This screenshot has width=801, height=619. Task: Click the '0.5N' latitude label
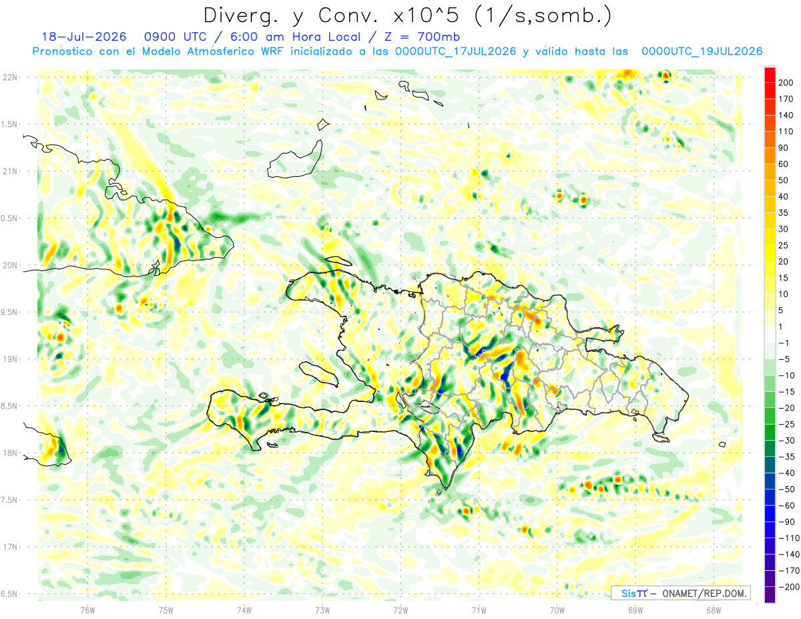(10, 218)
